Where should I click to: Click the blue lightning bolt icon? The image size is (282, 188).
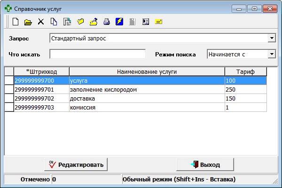(x=119, y=22)
